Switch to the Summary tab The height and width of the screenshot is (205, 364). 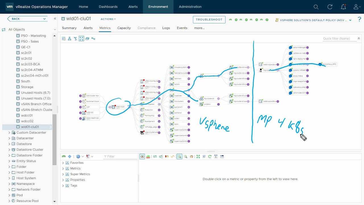coord(69,28)
